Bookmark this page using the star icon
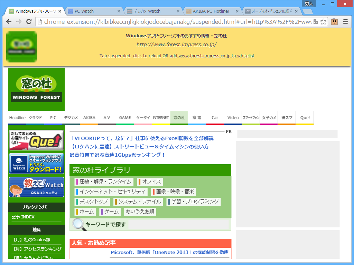 (324, 21)
